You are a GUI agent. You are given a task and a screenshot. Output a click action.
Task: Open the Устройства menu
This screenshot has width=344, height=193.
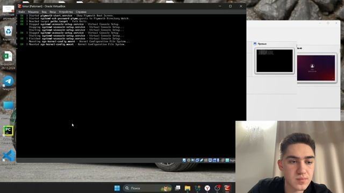(x=66, y=12)
